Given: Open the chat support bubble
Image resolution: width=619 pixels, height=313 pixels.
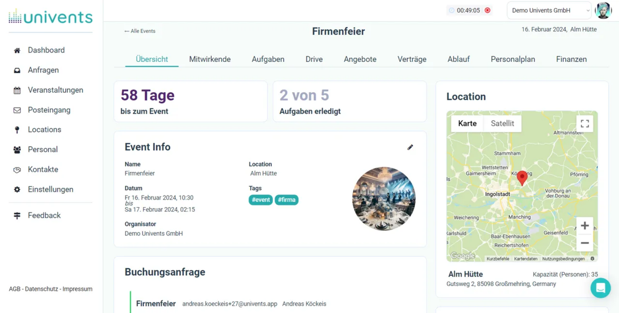Looking at the screenshot, I should [x=600, y=288].
